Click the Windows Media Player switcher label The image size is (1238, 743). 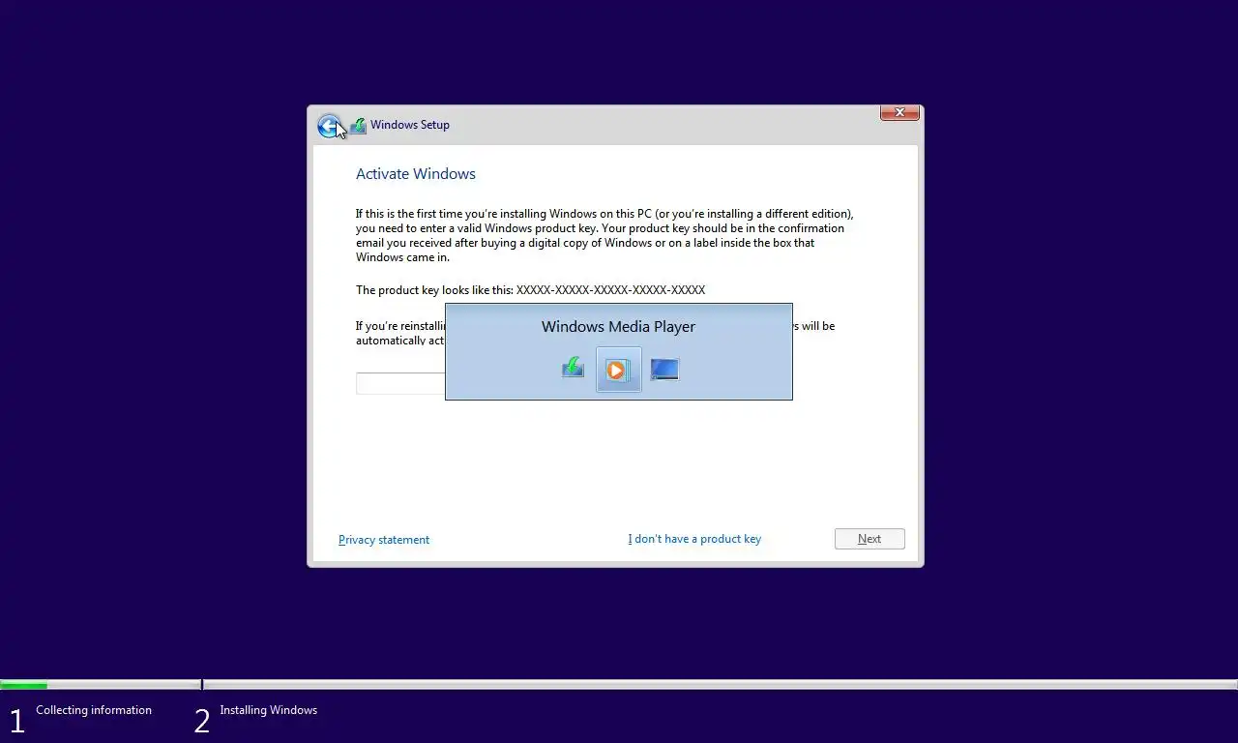[618, 327]
